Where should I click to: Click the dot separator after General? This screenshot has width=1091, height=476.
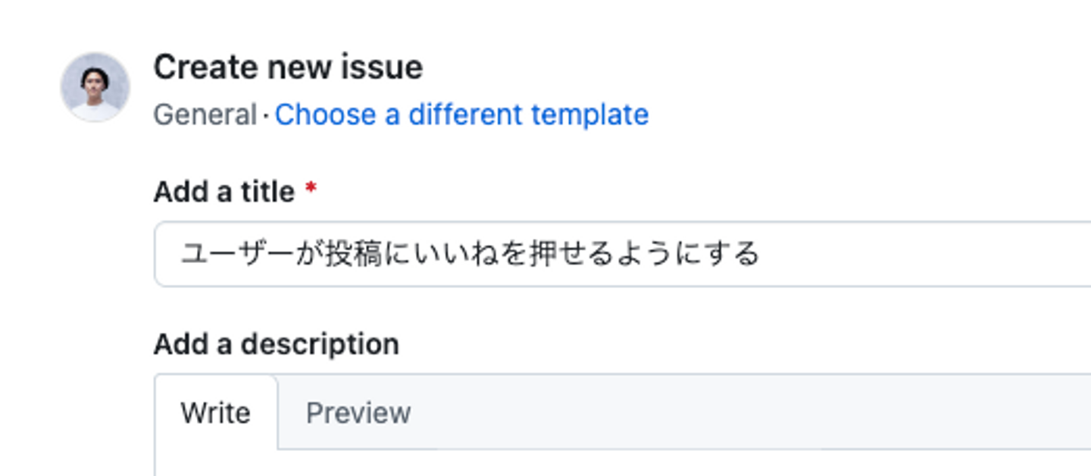click(266, 116)
